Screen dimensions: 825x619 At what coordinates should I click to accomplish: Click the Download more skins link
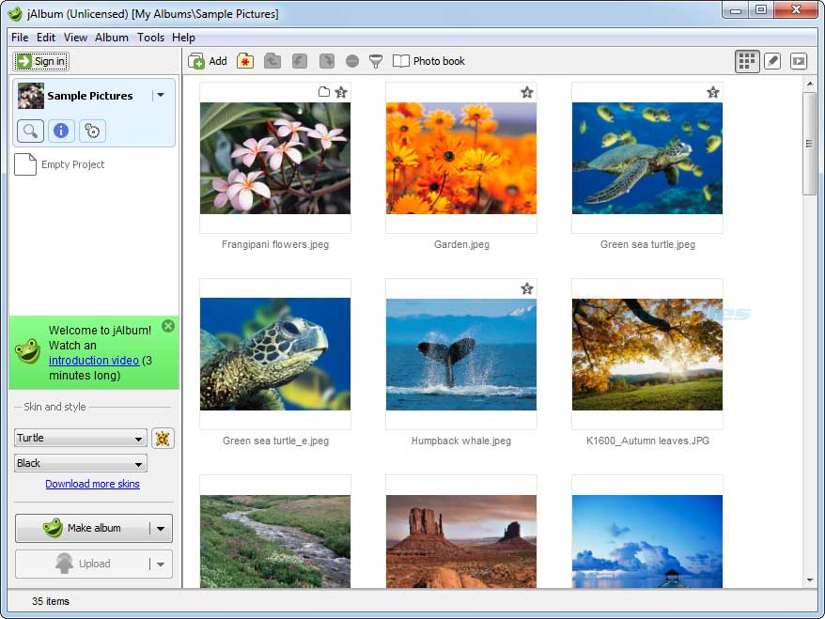[x=92, y=484]
